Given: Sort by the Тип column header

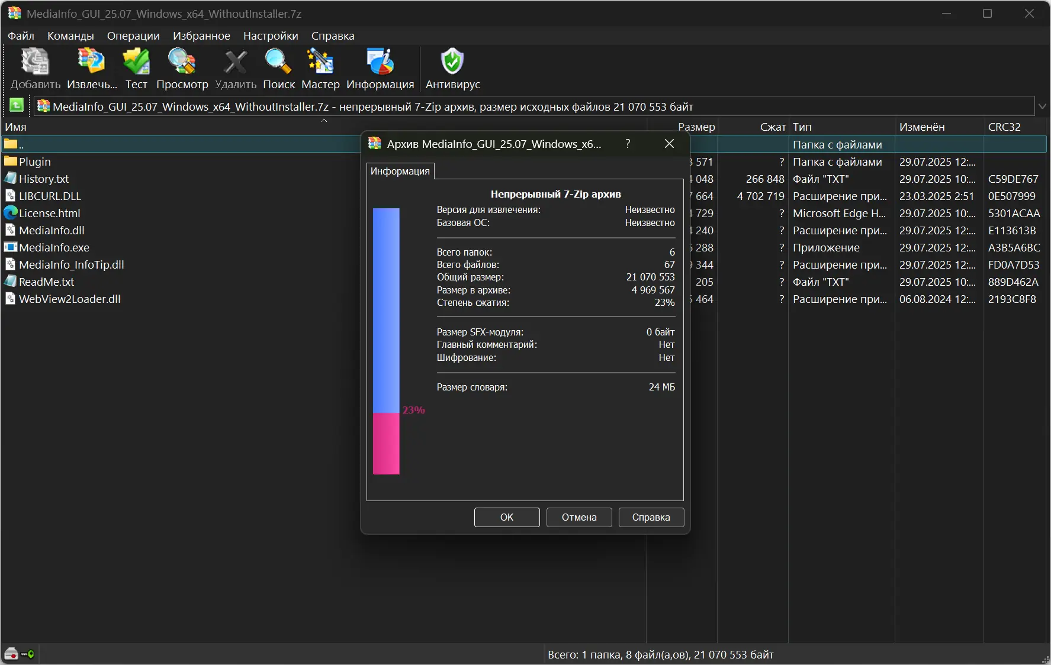Looking at the screenshot, I should (841, 127).
